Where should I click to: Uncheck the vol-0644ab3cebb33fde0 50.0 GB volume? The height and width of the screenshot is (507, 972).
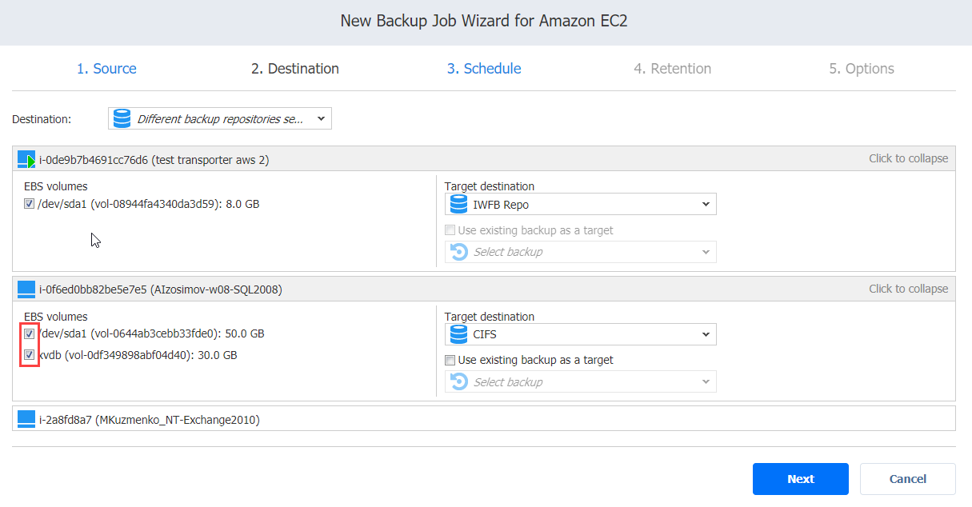(x=29, y=333)
